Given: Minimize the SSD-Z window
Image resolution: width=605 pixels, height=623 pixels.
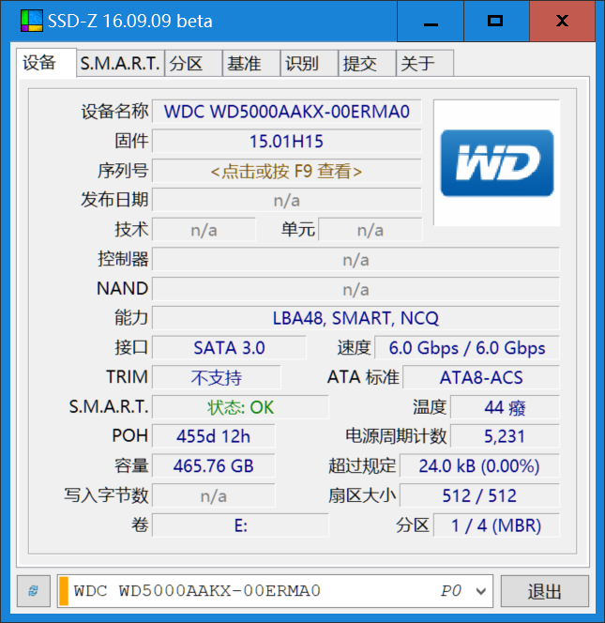Looking at the screenshot, I should pos(431,21).
